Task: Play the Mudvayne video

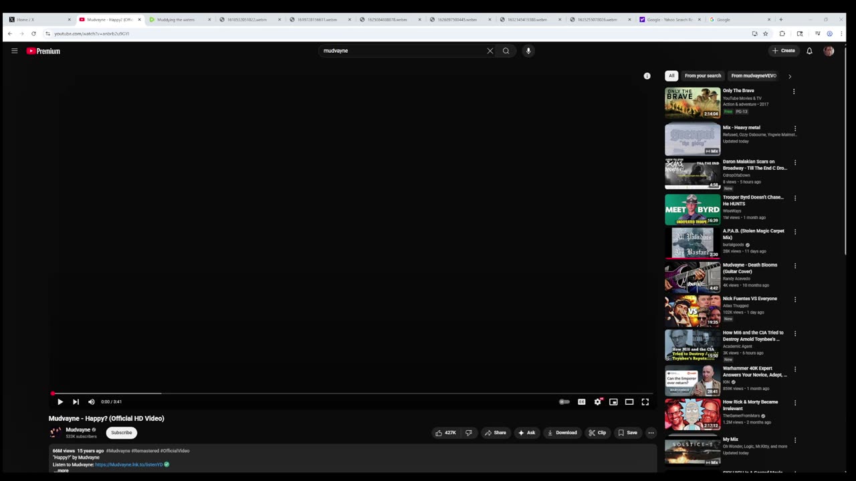Action: [x=60, y=402]
